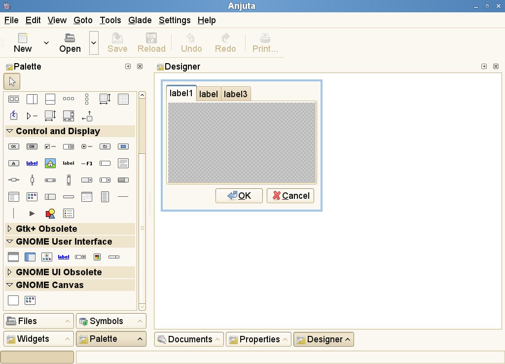
Task: Choose the Accel Label F1 widget
Action: click(87, 164)
